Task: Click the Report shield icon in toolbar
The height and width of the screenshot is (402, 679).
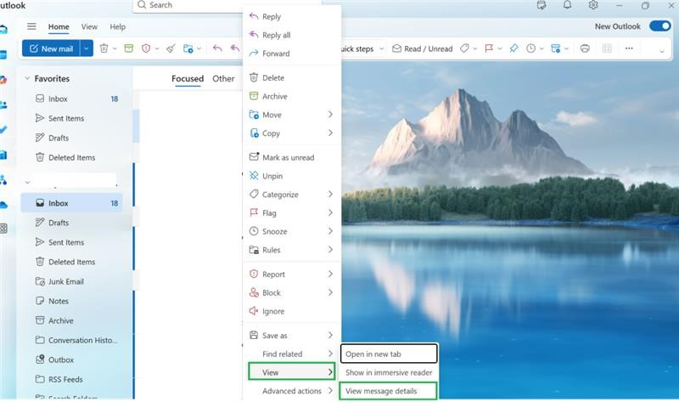Action: [x=146, y=48]
